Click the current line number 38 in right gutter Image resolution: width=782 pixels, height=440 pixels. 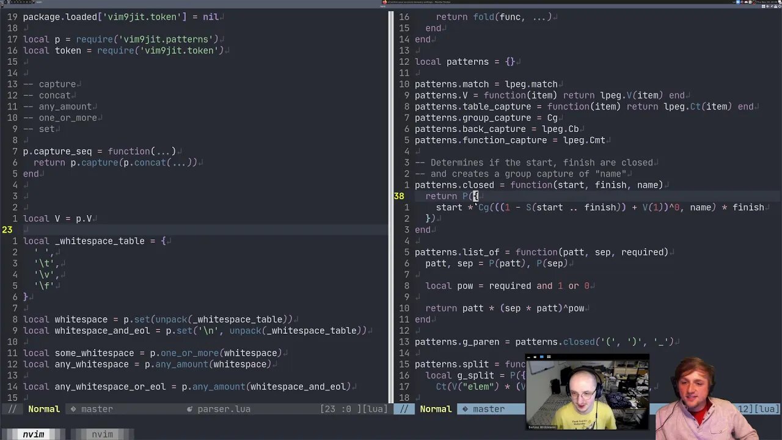[399, 196]
